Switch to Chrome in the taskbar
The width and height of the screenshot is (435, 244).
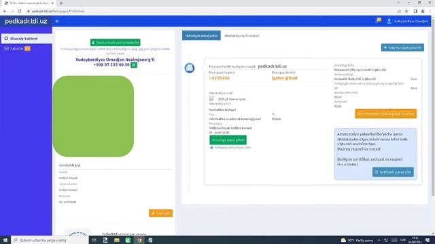[x=139, y=240]
